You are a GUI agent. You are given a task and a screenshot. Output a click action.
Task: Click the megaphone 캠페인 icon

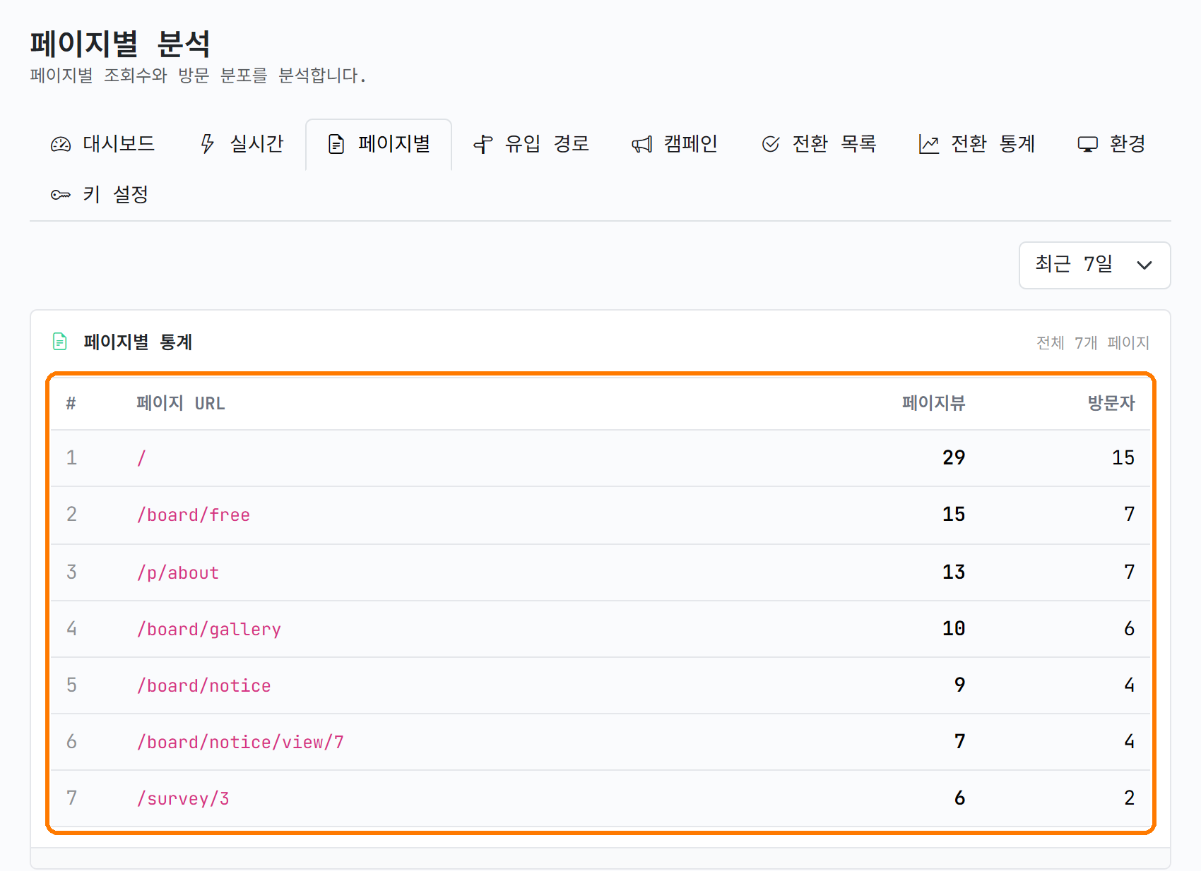tap(641, 145)
